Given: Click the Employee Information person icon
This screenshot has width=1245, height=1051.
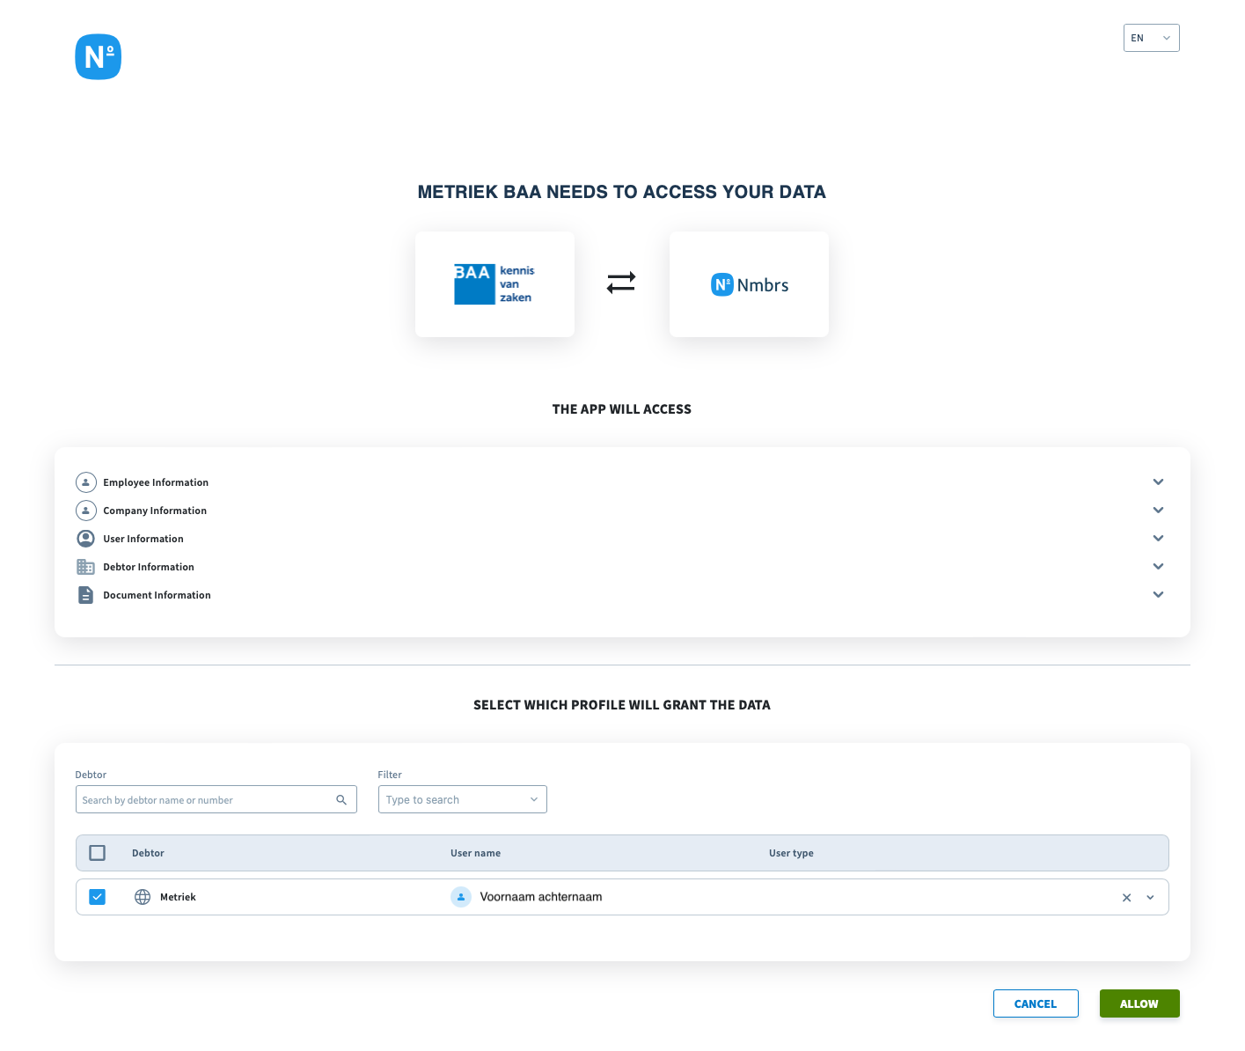Looking at the screenshot, I should pos(85,482).
